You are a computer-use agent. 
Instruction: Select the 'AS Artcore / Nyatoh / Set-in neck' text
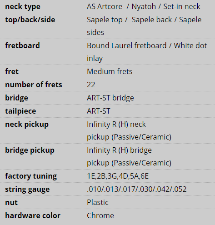144,6
